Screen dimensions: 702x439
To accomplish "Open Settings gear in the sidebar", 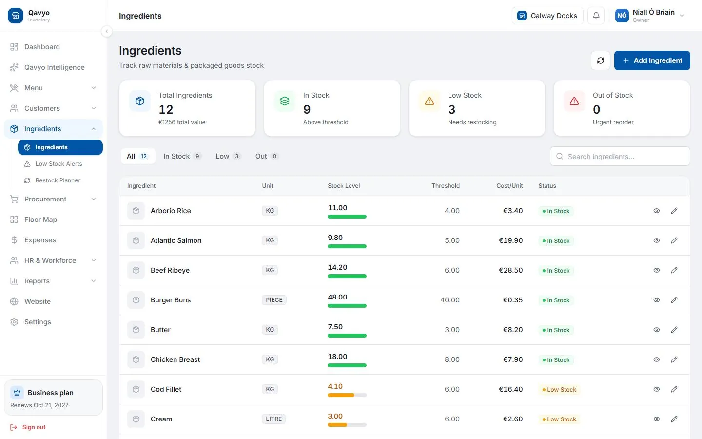I will (14, 322).
